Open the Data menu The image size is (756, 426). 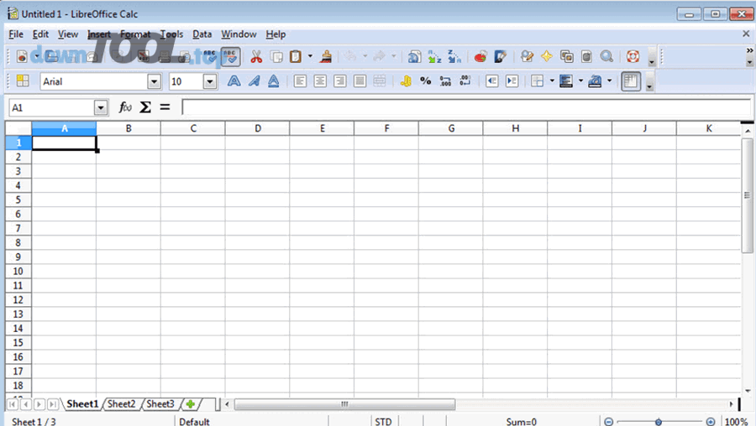[202, 34]
